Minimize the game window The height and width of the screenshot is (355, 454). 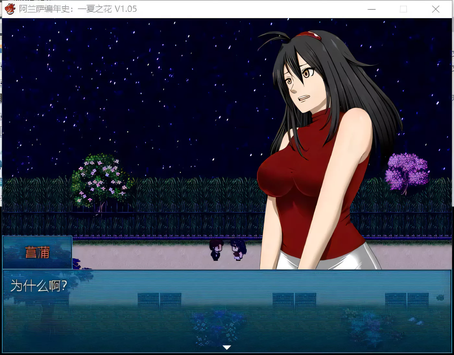[x=372, y=9]
